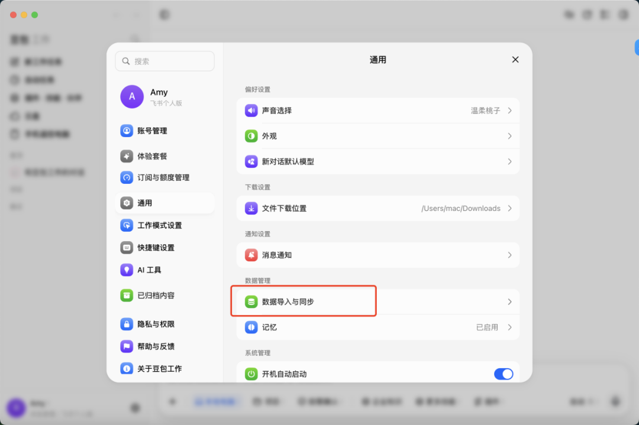Click the 体验套餐 sparkle icon
Screen dimensions: 639x425
[127, 156]
